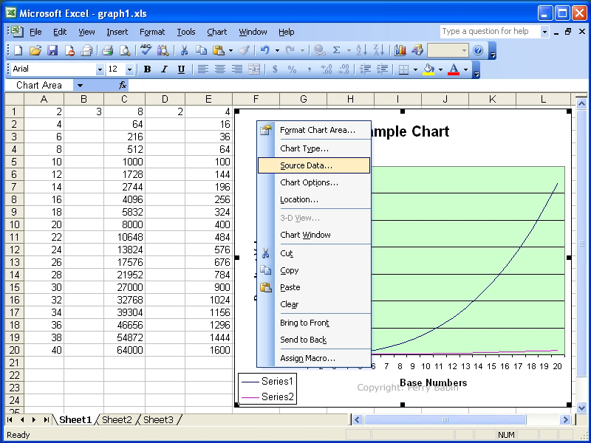Open the font size 12 dropdown
Image resolution: width=591 pixels, height=443 pixels.
(130, 69)
